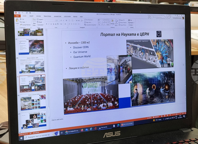Expand the Shapes gallery more arrow
The height and width of the screenshot is (144, 198).
(109, 25)
